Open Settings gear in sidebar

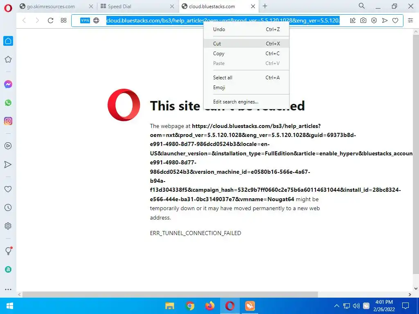[8, 226]
